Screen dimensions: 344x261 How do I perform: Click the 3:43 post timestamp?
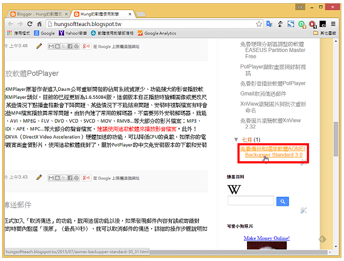click(18, 177)
